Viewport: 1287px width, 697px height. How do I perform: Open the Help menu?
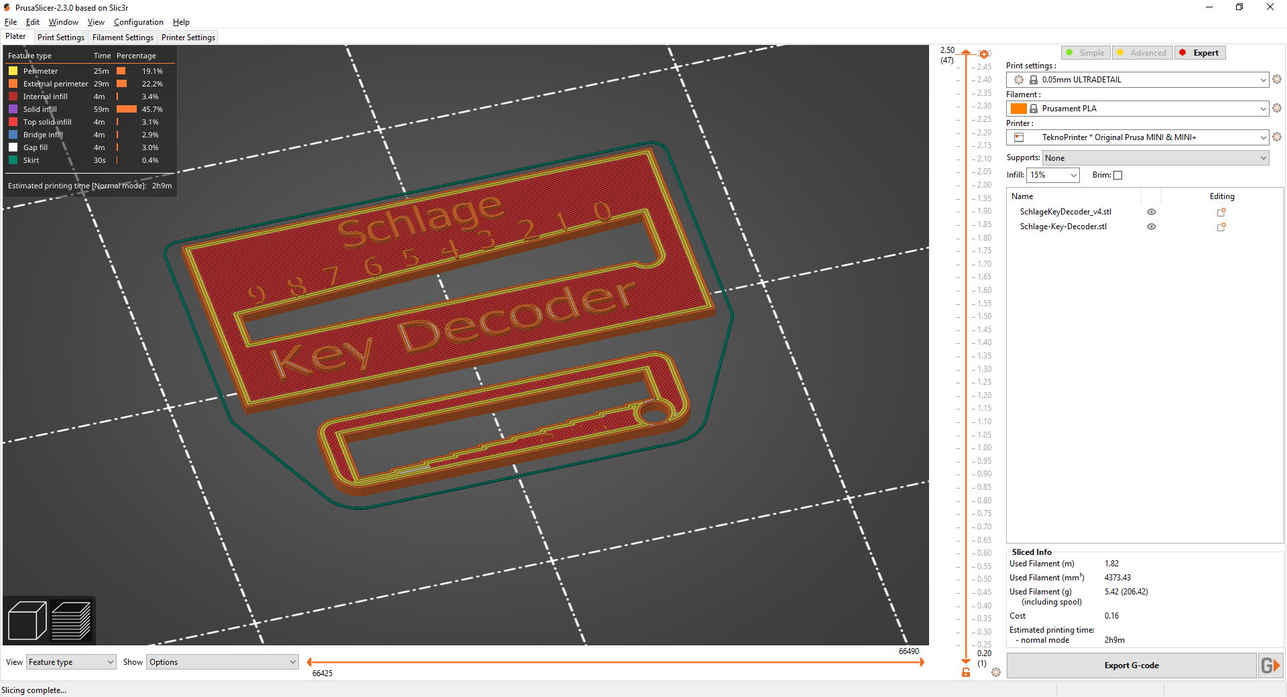point(181,22)
